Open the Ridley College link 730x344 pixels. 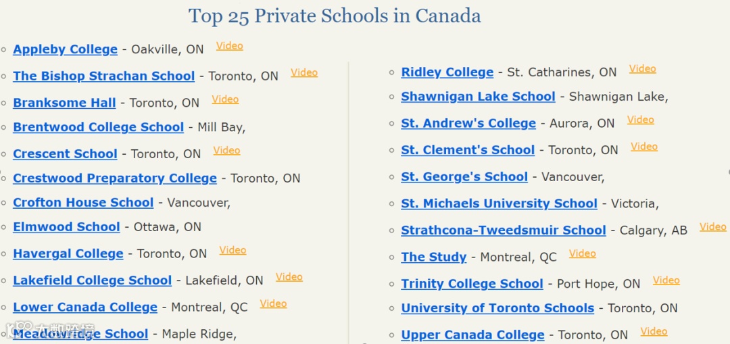tap(447, 72)
